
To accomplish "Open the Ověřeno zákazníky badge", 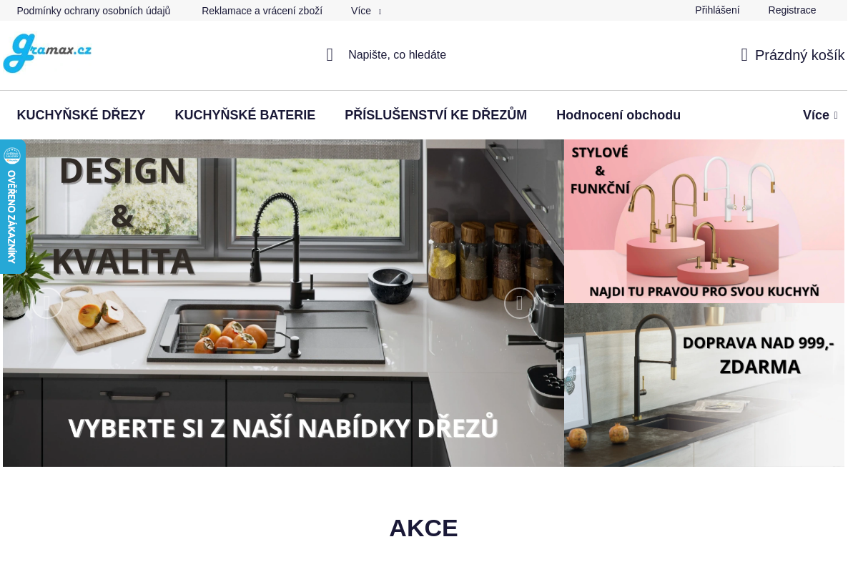I will [12, 207].
